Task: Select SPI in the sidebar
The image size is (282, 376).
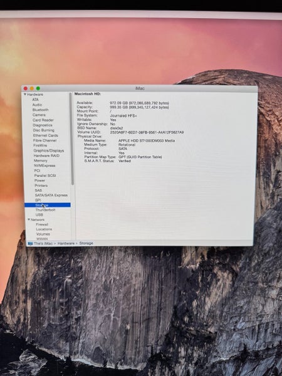Action: click(x=38, y=200)
